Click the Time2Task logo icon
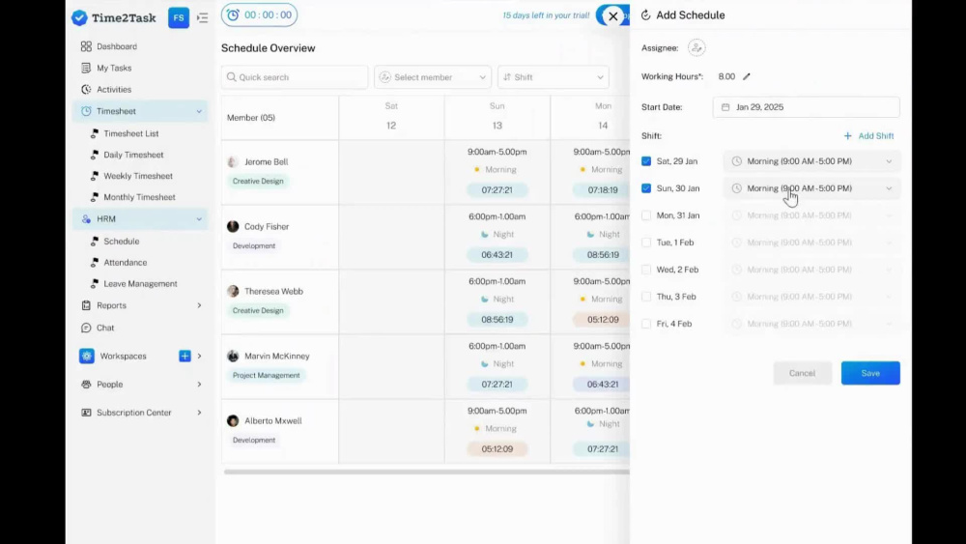Viewport: 966px width, 544px height. coord(79,17)
